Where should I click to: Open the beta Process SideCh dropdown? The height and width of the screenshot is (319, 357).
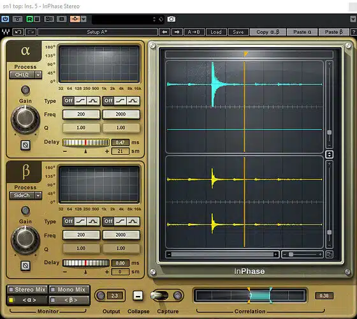(x=25, y=195)
